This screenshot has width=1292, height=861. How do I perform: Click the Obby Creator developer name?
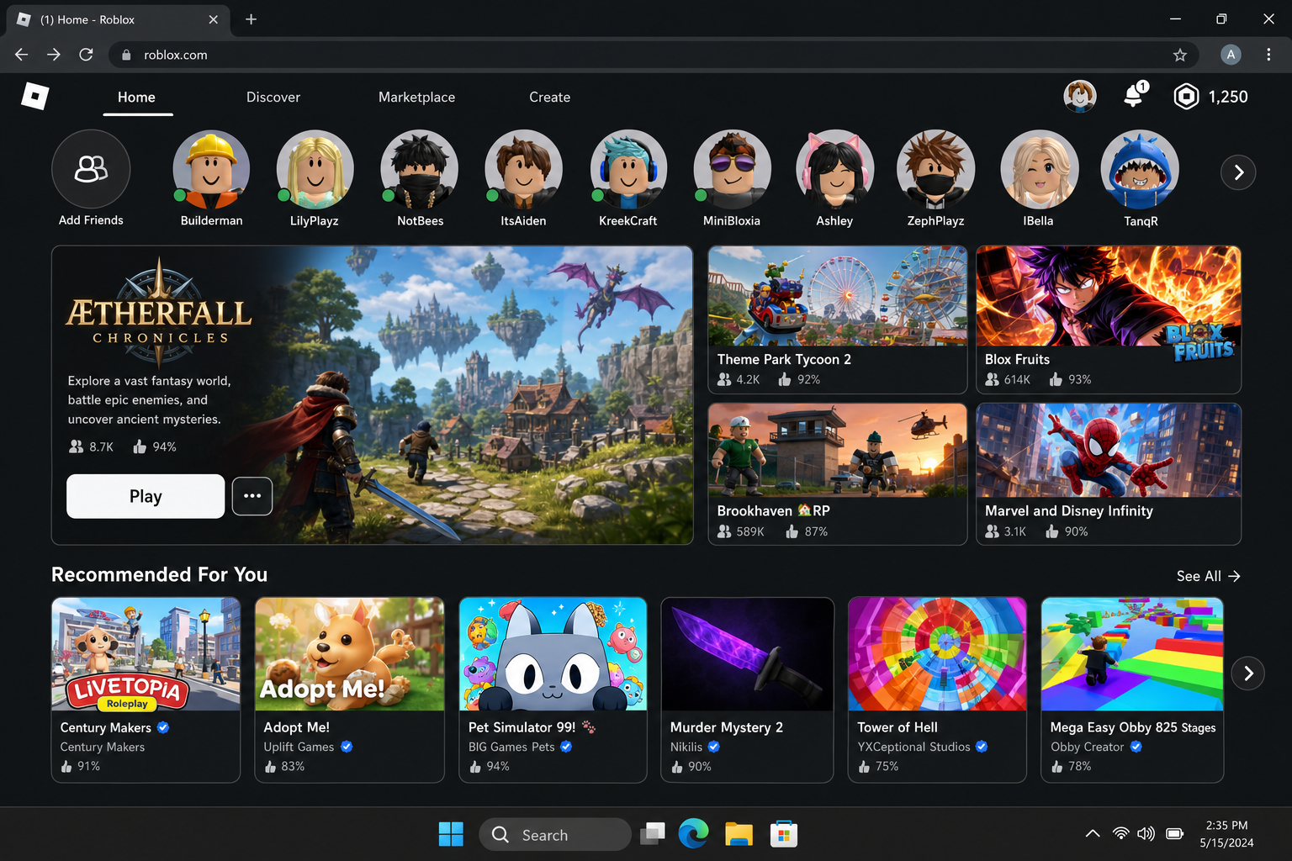click(1087, 747)
